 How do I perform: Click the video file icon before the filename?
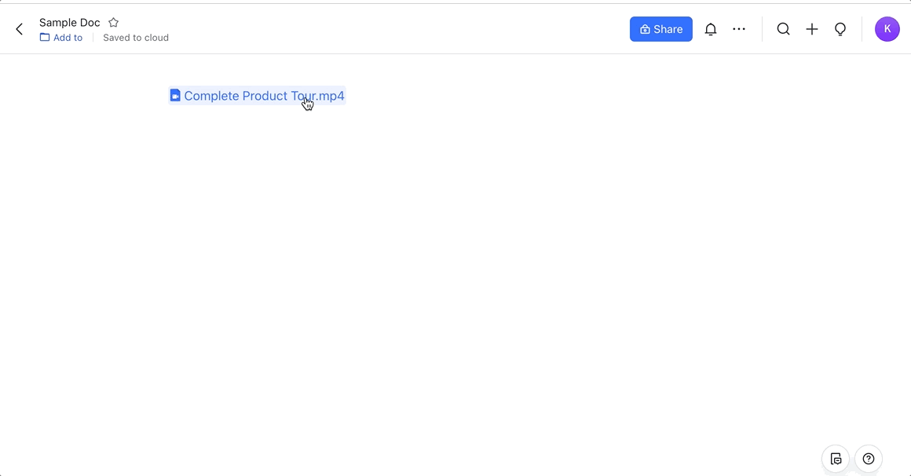click(175, 96)
